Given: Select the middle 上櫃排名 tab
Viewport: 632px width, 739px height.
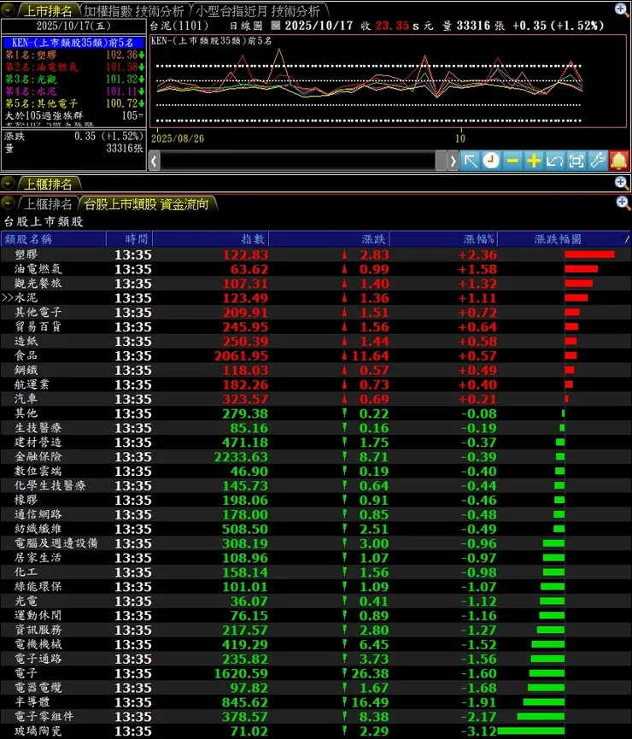Looking at the screenshot, I should [47, 184].
